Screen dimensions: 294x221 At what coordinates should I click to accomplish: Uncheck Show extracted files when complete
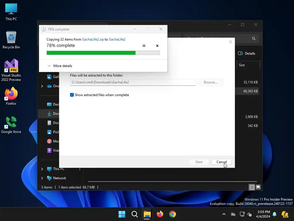click(x=72, y=95)
